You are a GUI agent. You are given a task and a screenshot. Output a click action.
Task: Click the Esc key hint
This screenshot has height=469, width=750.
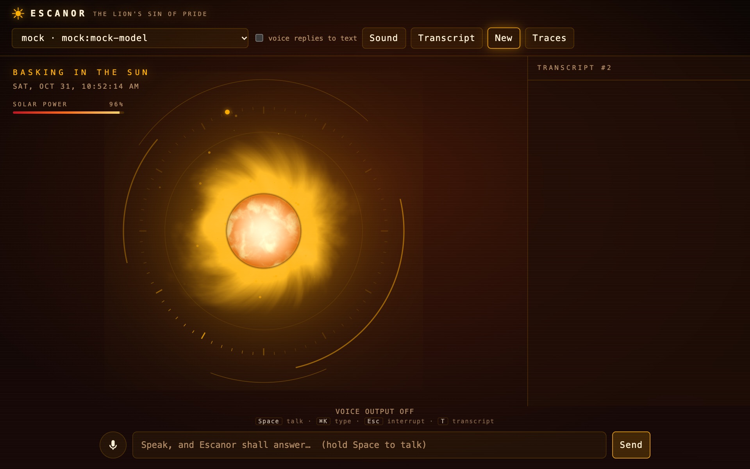[373, 421]
